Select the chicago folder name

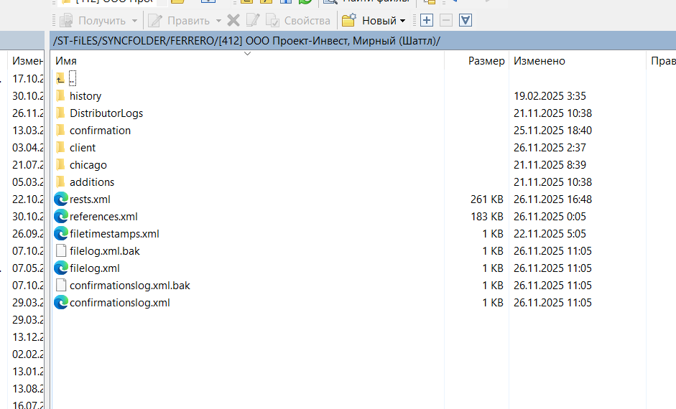point(88,165)
